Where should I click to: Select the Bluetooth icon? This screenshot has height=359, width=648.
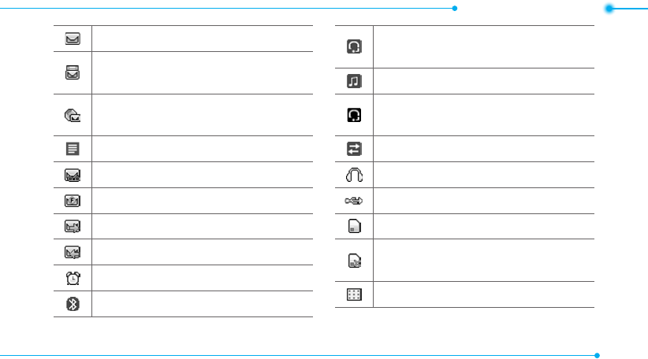click(x=73, y=304)
